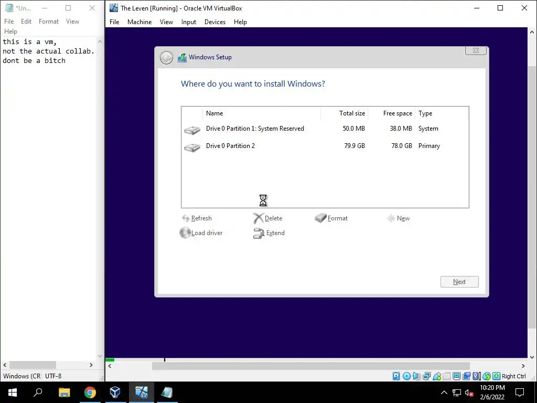Click the VirtualBox network indicator icon
Screen dimensions: 537x403
(427, 376)
